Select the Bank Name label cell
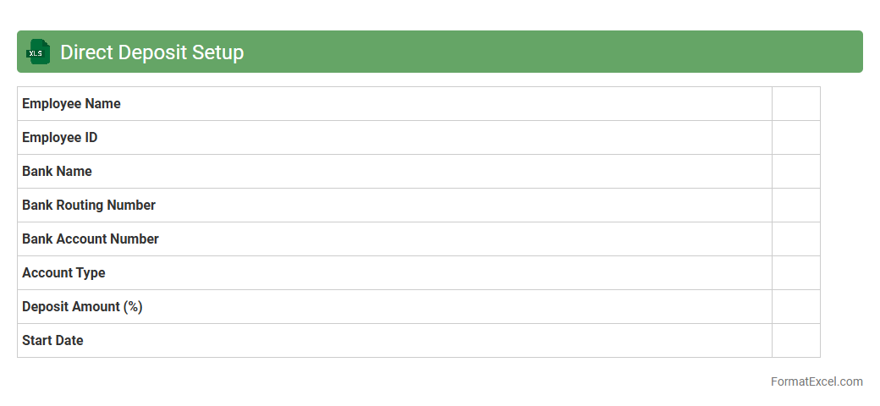 pyautogui.click(x=58, y=172)
